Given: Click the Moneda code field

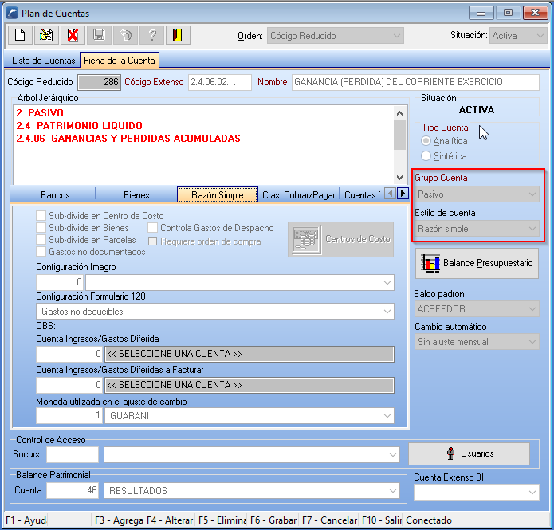Looking at the screenshot, I should click(69, 416).
